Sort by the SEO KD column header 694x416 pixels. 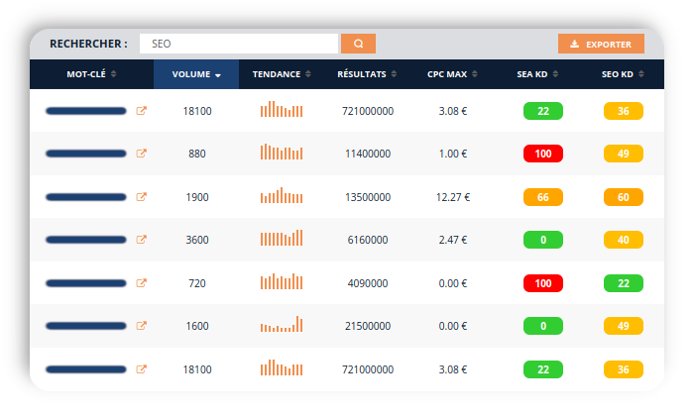click(x=623, y=74)
